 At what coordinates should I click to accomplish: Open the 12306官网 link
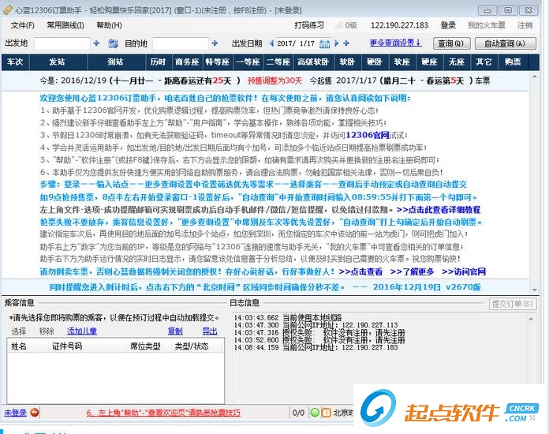368,135
